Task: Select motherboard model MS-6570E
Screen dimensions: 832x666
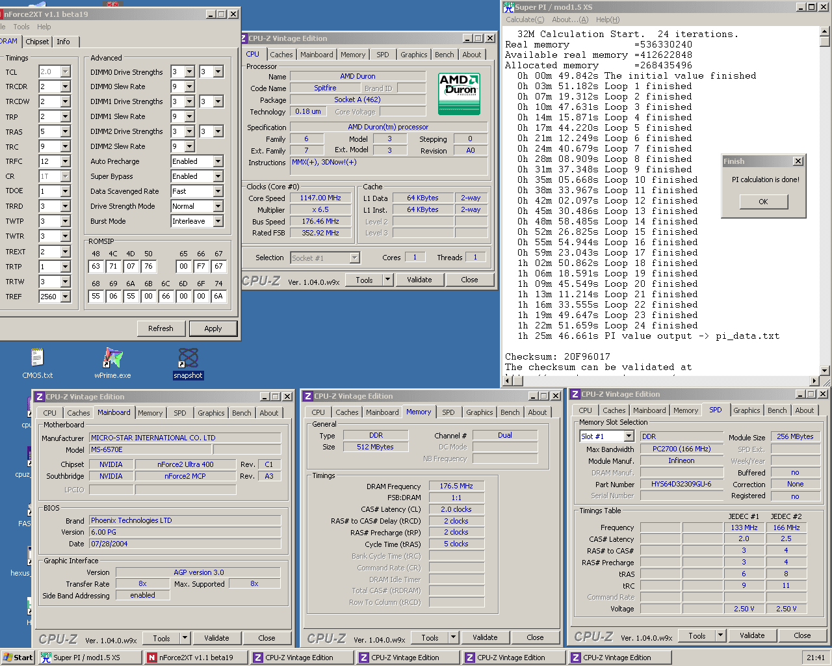Action: [x=150, y=449]
